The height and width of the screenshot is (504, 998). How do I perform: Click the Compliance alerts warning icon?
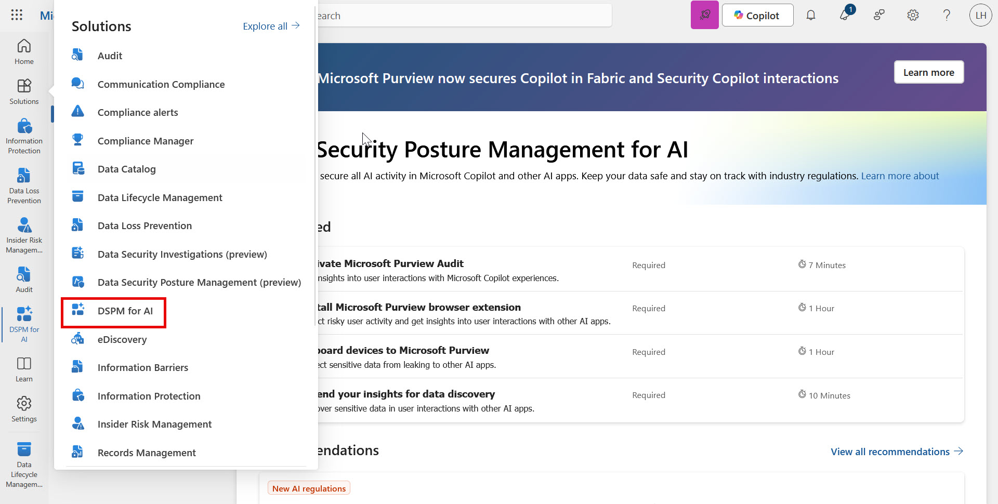(x=77, y=112)
